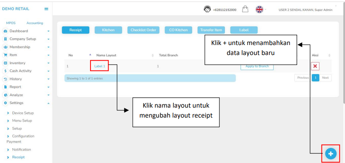
Task: Click the support agent avatar icon
Action: click(207, 9)
